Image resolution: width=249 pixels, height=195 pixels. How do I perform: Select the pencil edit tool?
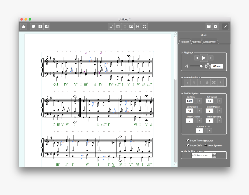[226, 26]
